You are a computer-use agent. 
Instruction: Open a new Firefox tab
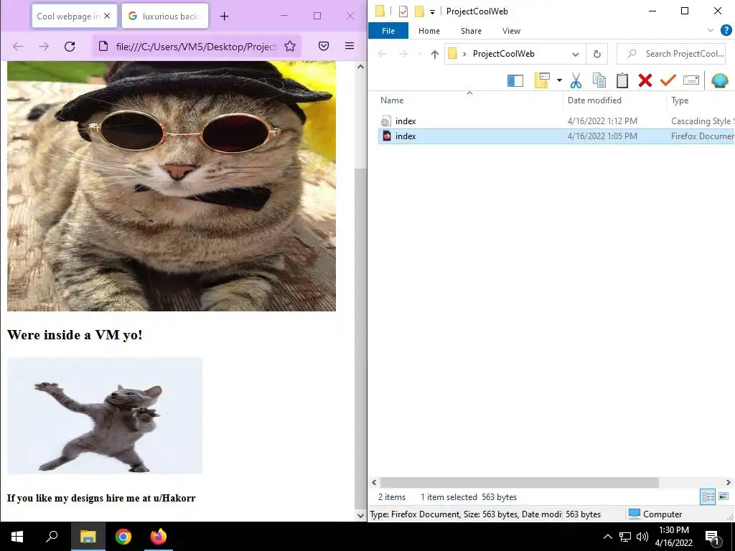[224, 17]
